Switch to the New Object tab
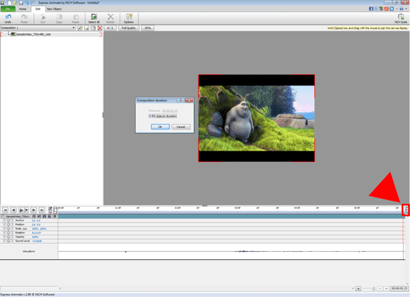This screenshot has width=410, height=297. (54, 9)
